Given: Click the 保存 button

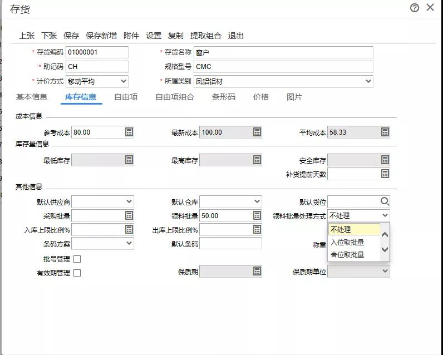Looking at the screenshot, I should [71, 36].
